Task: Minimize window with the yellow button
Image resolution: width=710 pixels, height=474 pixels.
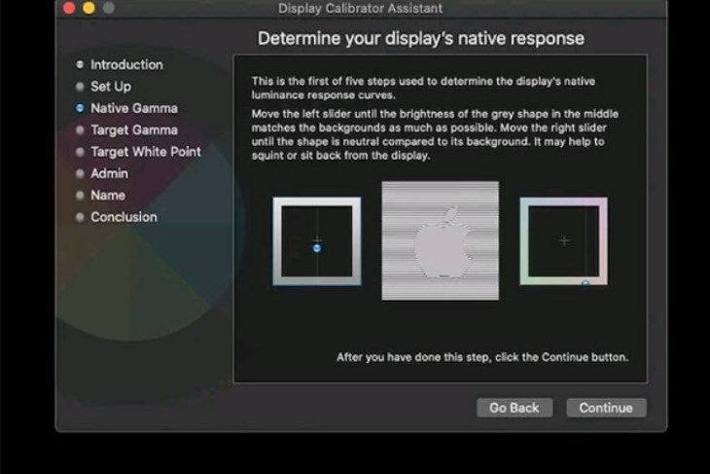Action: pos(89,8)
